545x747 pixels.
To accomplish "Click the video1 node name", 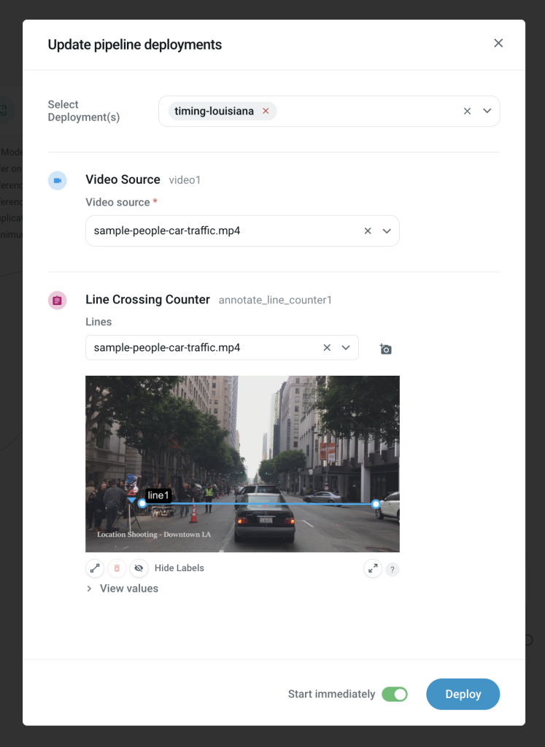I will (185, 180).
